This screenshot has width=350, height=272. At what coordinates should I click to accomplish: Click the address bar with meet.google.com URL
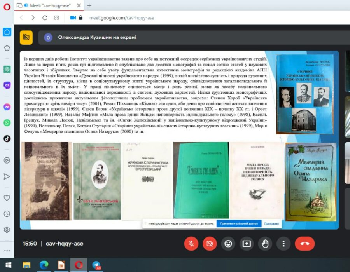(121, 18)
